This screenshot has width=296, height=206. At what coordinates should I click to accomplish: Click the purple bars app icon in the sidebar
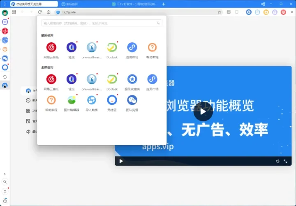5,22
